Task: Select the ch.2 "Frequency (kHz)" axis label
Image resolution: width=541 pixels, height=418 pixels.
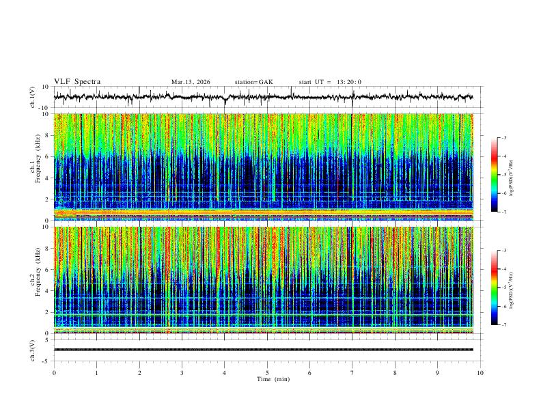Action: tap(38, 272)
